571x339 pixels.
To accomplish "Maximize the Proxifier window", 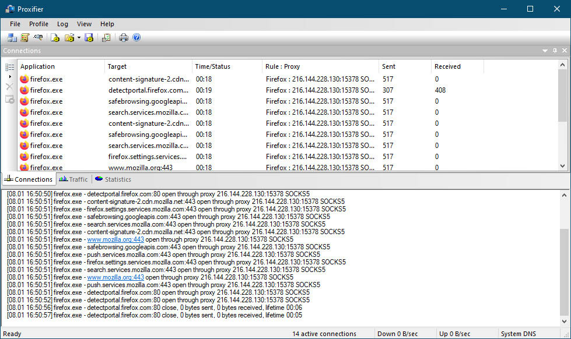I will [x=530, y=9].
